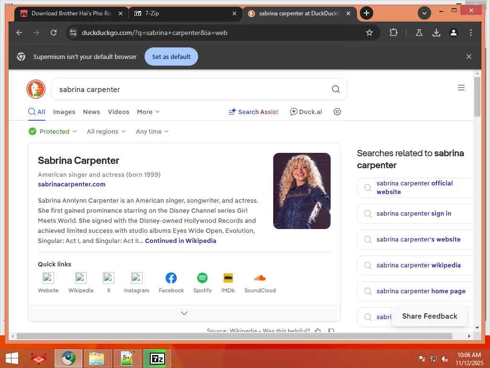Click the Share Feedback button
Image resolution: width=490 pixels, height=368 pixels.
pyautogui.click(x=429, y=316)
